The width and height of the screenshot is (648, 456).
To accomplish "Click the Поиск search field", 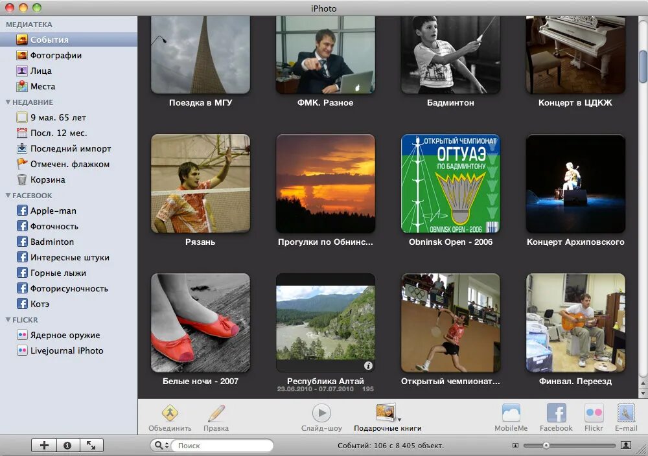I will 223,445.
